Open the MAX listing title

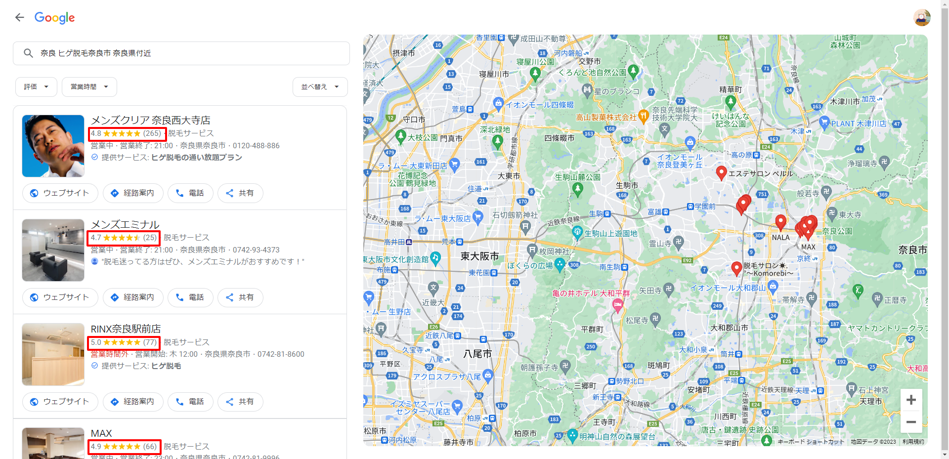pyautogui.click(x=101, y=433)
